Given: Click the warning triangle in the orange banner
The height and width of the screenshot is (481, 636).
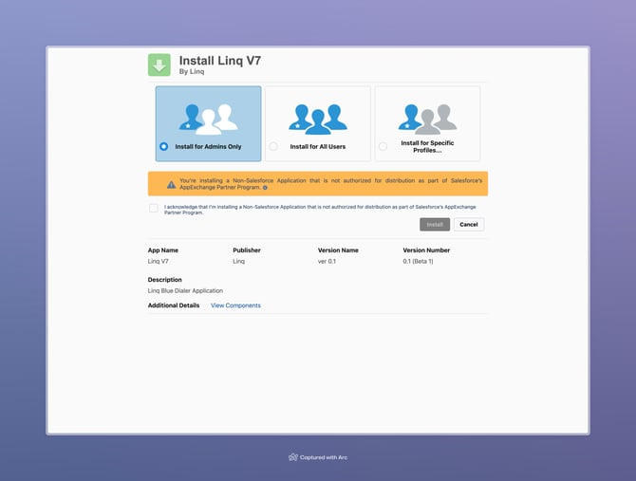Looking at the screenshot, I should point(171,184).
